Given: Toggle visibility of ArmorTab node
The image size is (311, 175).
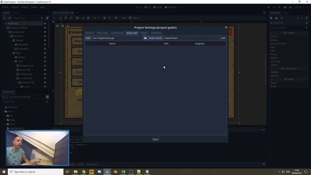Looking at the screenshot, I should click(45, 70).
